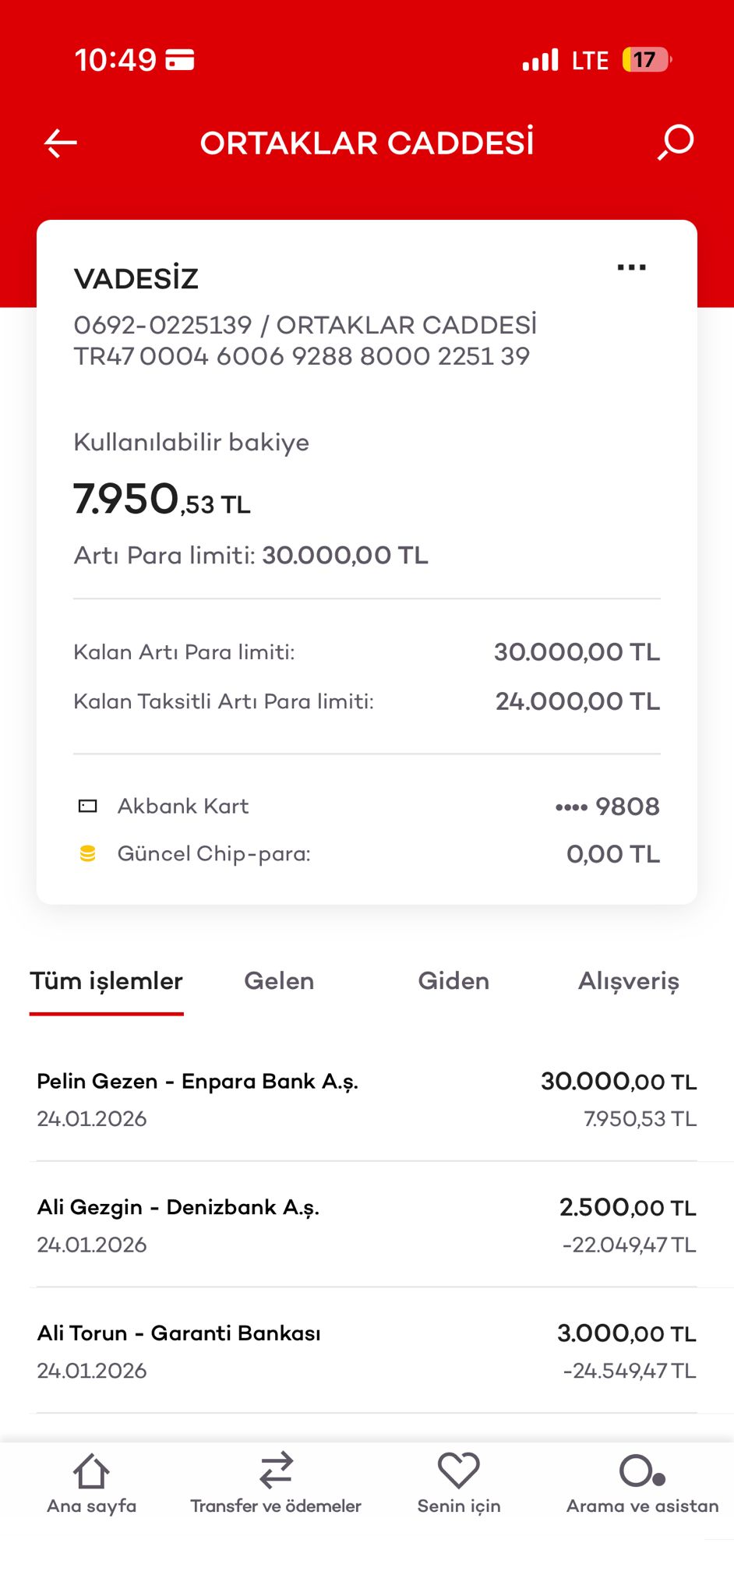Select the Alışveriş tab

click(629, 982)
